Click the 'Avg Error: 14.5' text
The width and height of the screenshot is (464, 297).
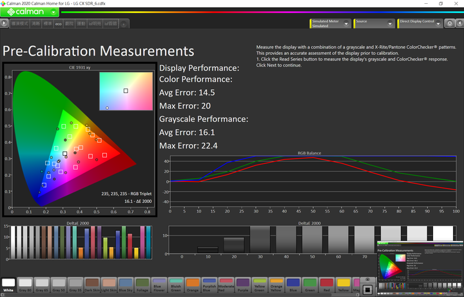[x=187, y=92]
